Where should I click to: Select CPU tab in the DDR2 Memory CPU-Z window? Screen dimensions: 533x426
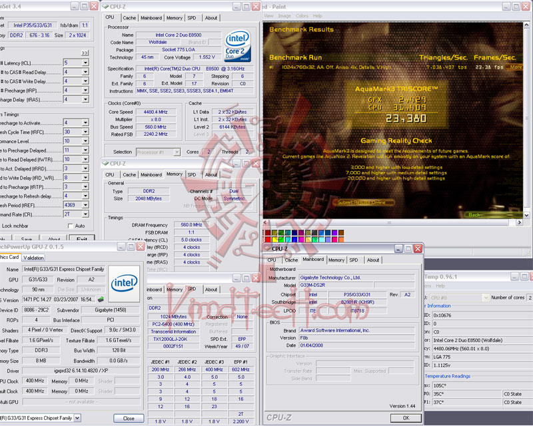tap(110, 174)
